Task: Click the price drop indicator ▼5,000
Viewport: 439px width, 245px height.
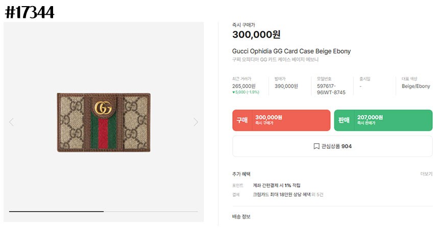Action: pyautogui.click(x=245, y=93)
